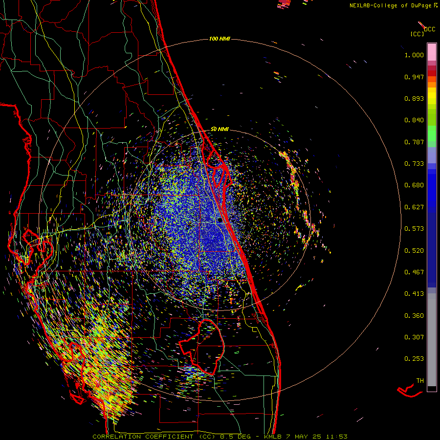The width and height of the screenshot is (440, 440).
Task: Click the 0.467 scale value
Action: (414, 272)
